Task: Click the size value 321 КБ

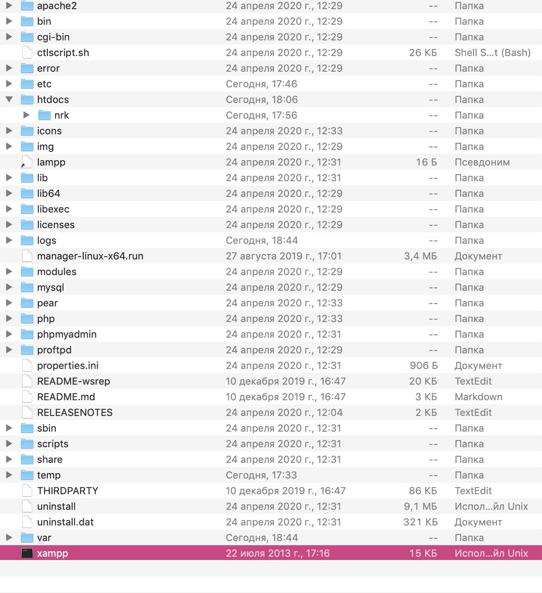Action: click(x=421, y=522)
